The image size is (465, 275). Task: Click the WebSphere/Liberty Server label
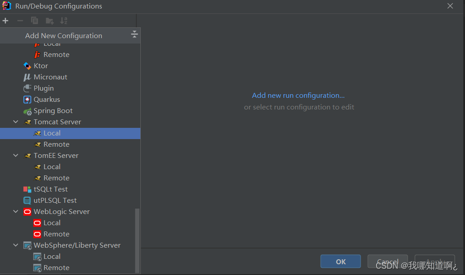pos(77,245)
